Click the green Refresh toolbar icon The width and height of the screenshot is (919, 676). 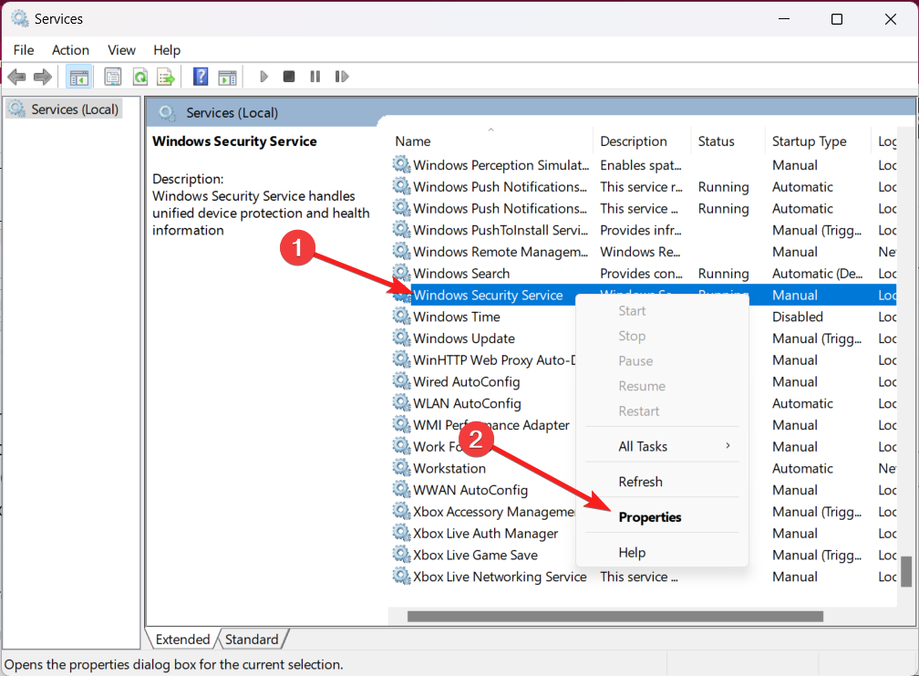coord(140,77)
